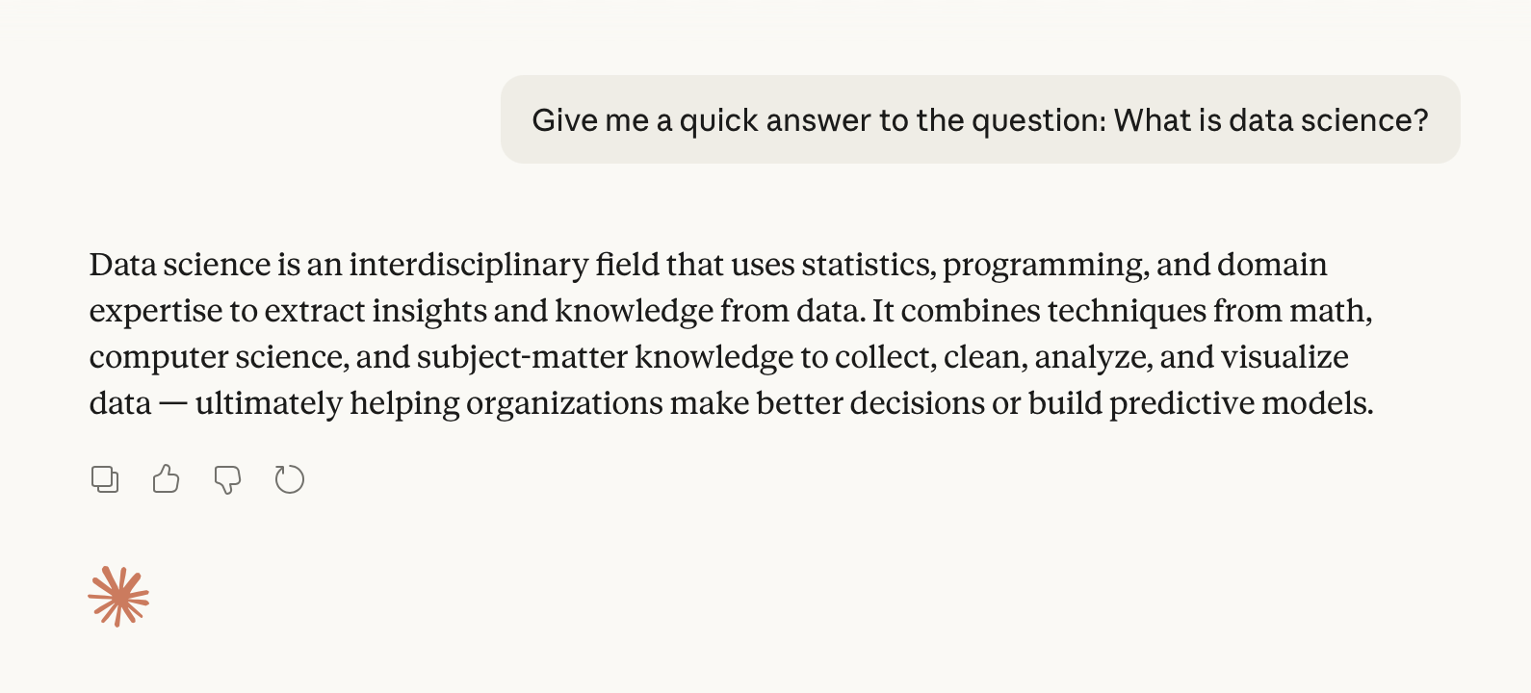Click the user message bubble about data science
The width and height of the screenshot is (1531, 693).
pyautogui.click(x=979, y=119)
